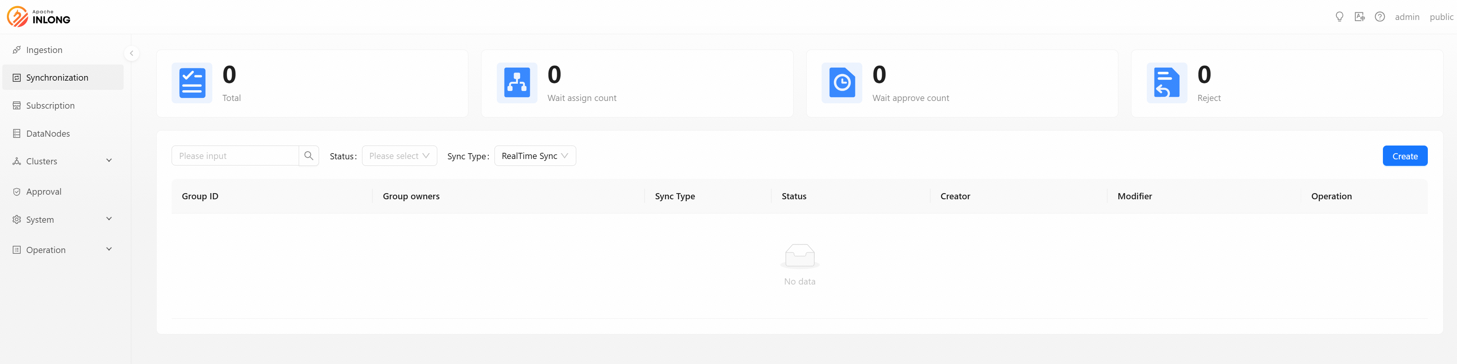Open the Sync Type dropdown
Screen dimensions: 1457x364
[x=534, y=156]
